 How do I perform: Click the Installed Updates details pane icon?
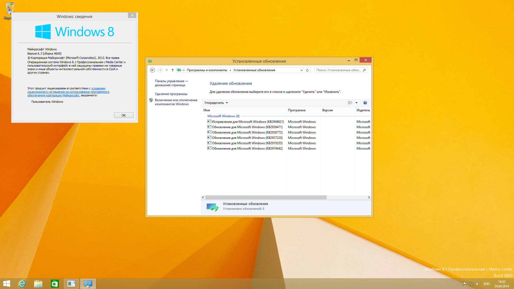coord(213,207)
